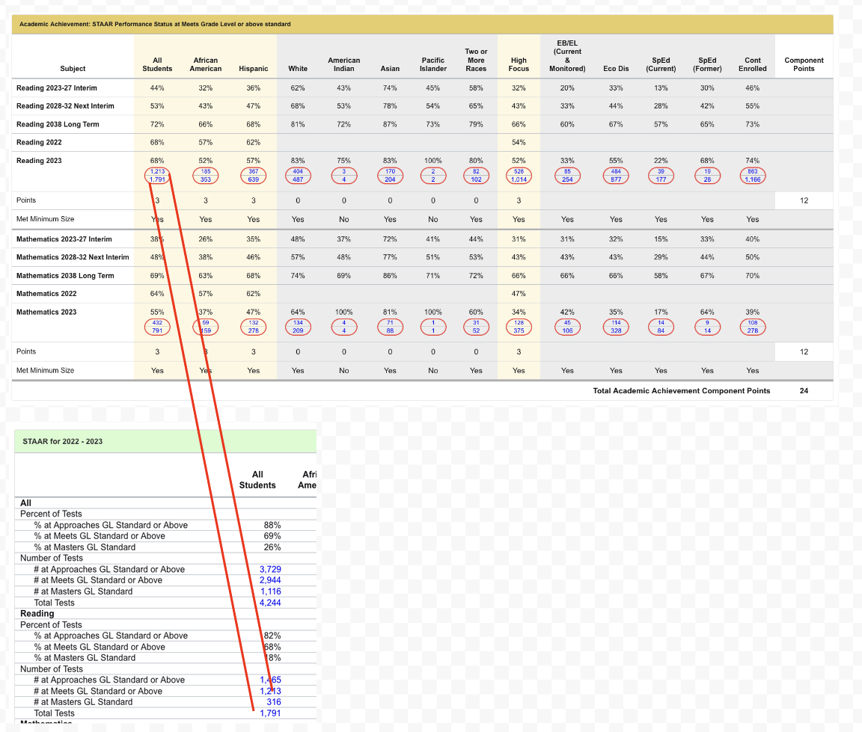Select the All Students header in STAAR 2022-2023 table
862x732 pixels.
click(x=257, y=480)
